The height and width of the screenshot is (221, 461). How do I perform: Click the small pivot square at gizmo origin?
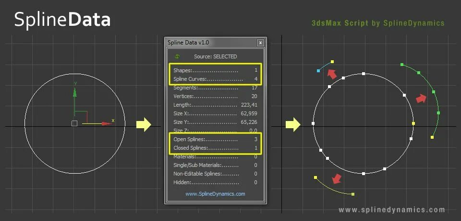point(74,123)
